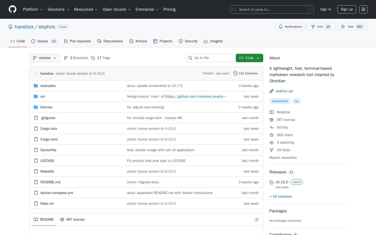Switch repository visibility label marked Public
Screen dimensions: 376x235
63,27
